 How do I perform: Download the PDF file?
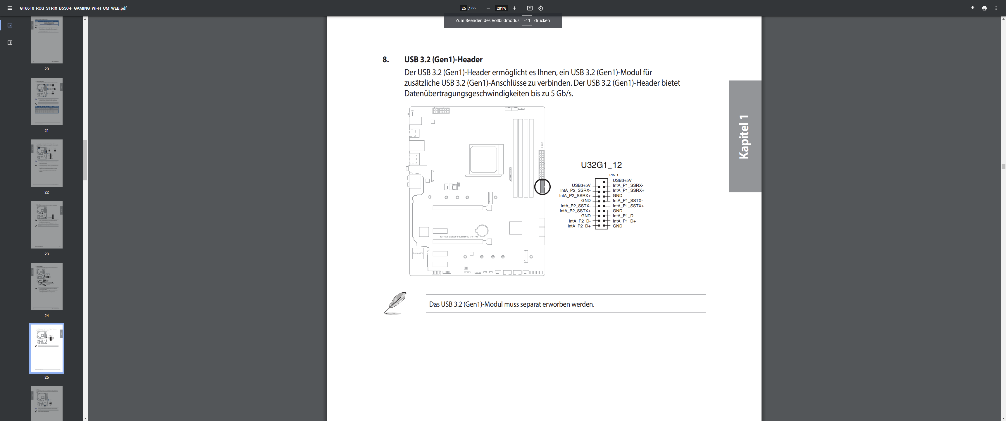pyautogui.click(x=972, y=8)
